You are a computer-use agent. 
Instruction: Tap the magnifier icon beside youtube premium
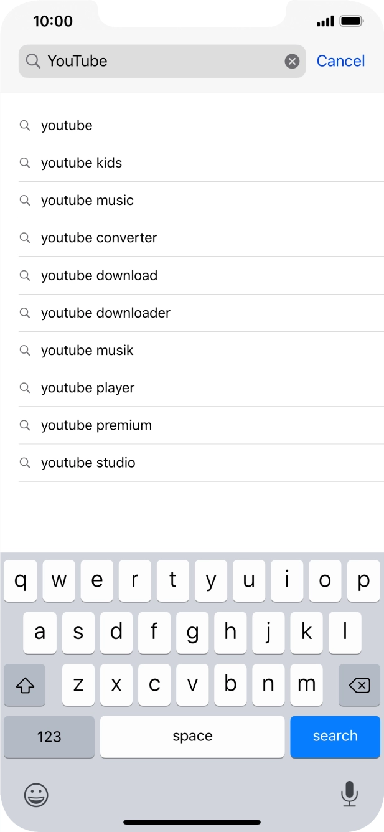pyautogui.click(x=25, y=425)
